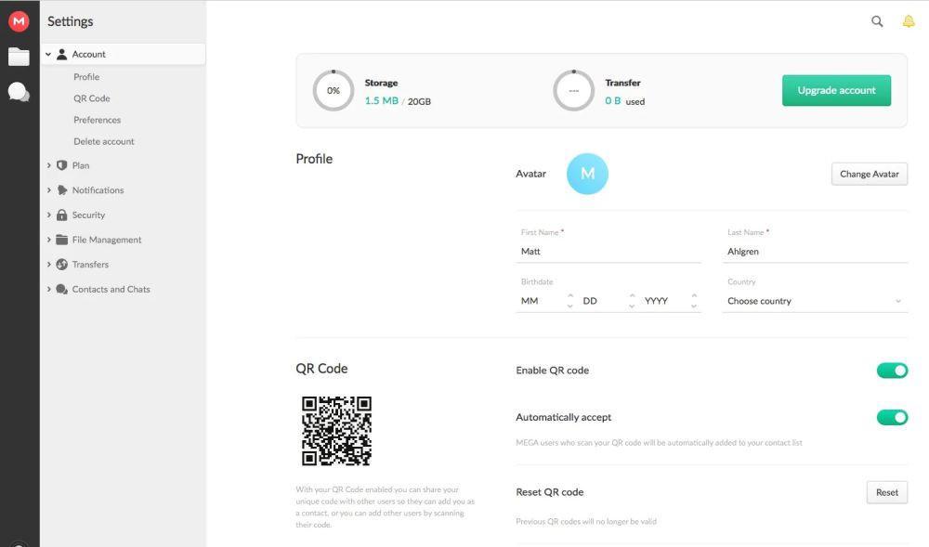Click the File Management folder icon
929x547 pixels.
pos(61,240)
